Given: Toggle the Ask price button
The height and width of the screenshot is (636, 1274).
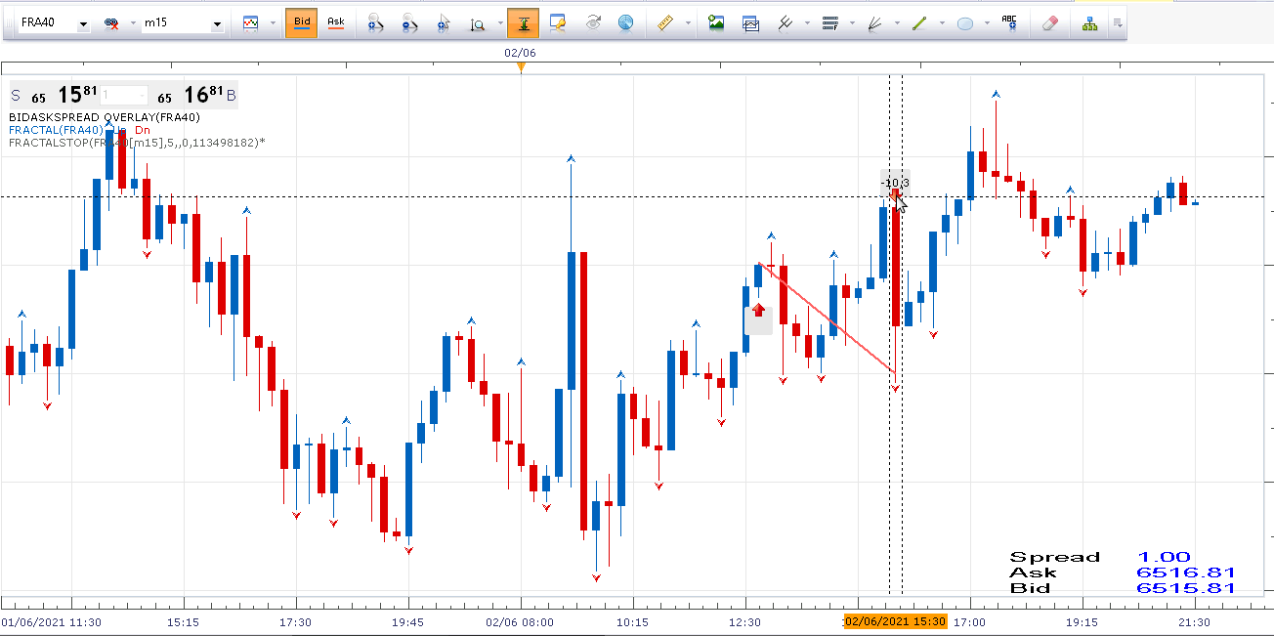Looking at the screenshot, I should pyautogui.click(x=335, y=22).
